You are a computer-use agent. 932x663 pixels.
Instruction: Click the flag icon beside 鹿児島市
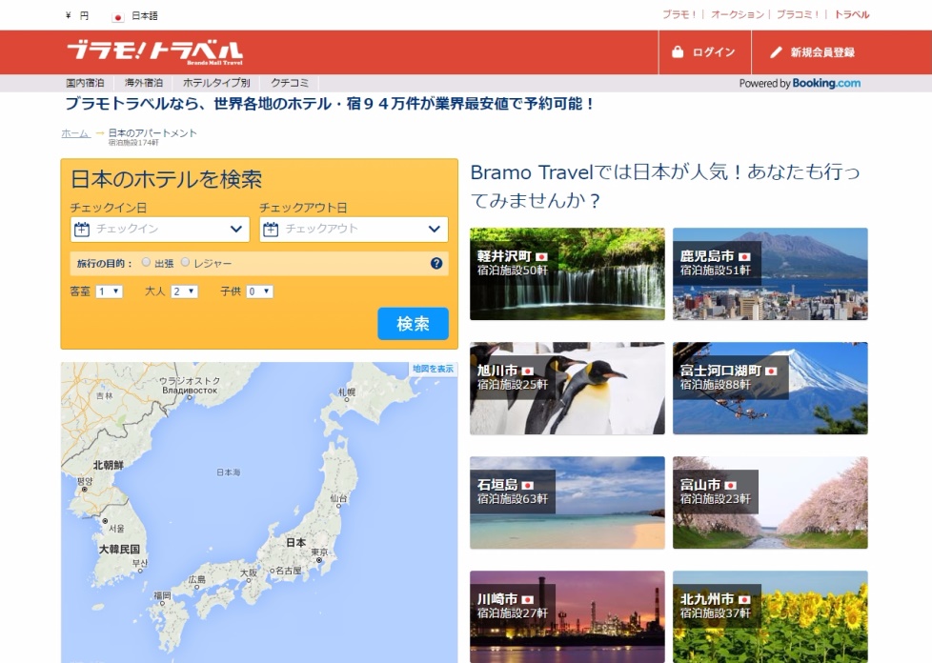[744, 256]
